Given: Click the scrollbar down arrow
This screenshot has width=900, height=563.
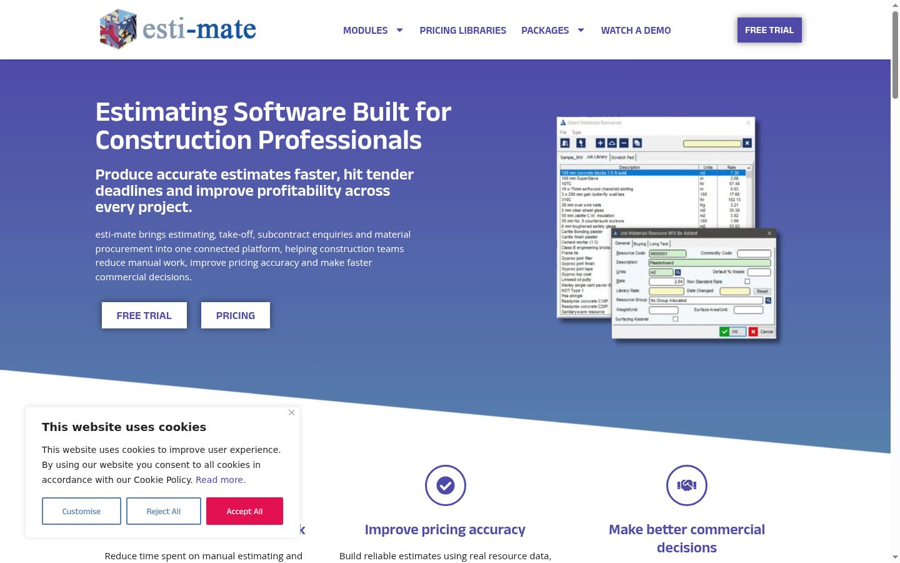Looking at the screenshot, I should tap(895, 557).
